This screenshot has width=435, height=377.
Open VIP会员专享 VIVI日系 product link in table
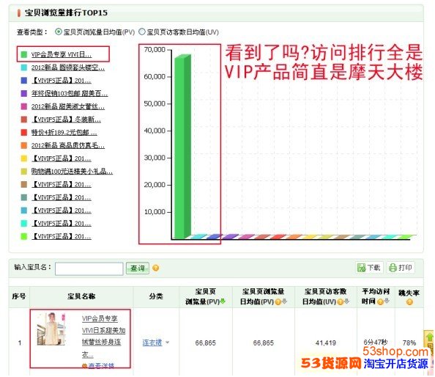[103, 337]
